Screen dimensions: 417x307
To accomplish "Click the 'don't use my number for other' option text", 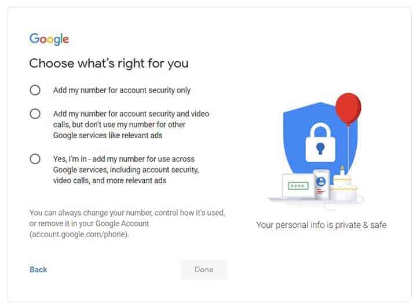I will coord(119,125).
